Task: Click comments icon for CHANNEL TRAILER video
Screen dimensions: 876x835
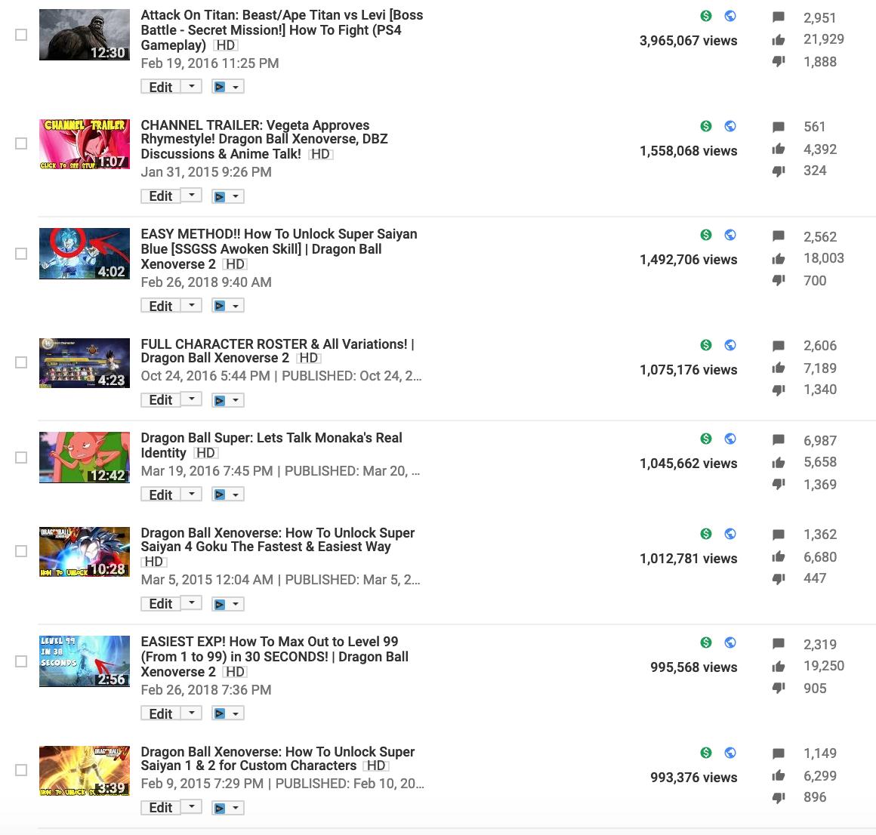Action: coord(779,127)
